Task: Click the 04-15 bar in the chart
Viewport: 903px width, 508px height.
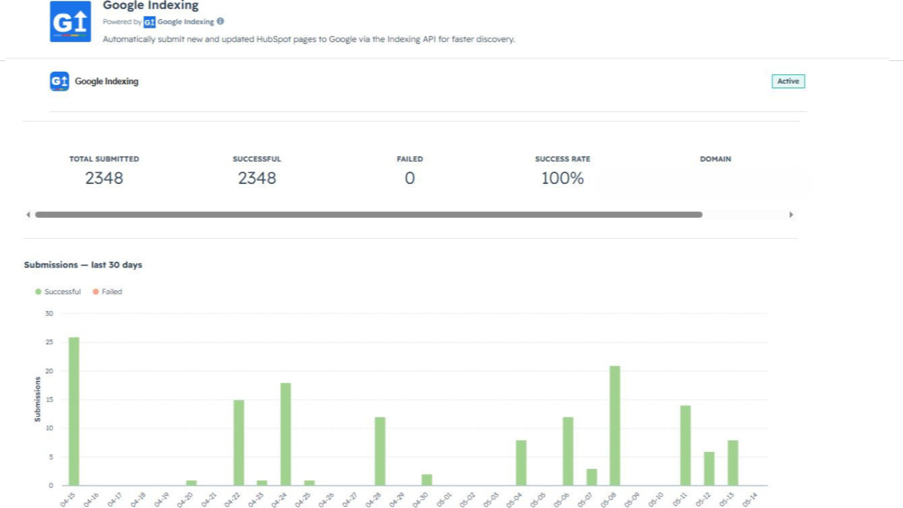Action: point(74,411)
